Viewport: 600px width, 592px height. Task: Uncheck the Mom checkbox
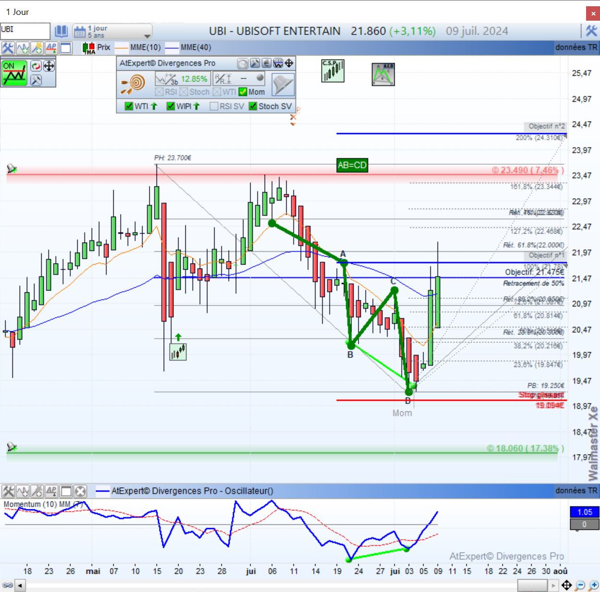(243, 92)
